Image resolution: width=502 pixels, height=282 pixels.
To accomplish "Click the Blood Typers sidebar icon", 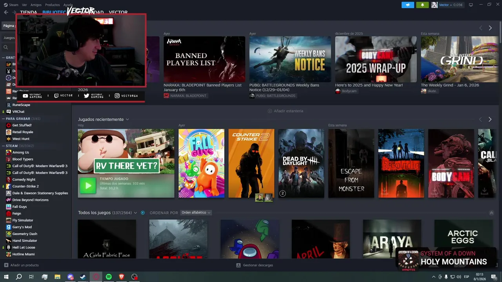I will tap(9, 159).
